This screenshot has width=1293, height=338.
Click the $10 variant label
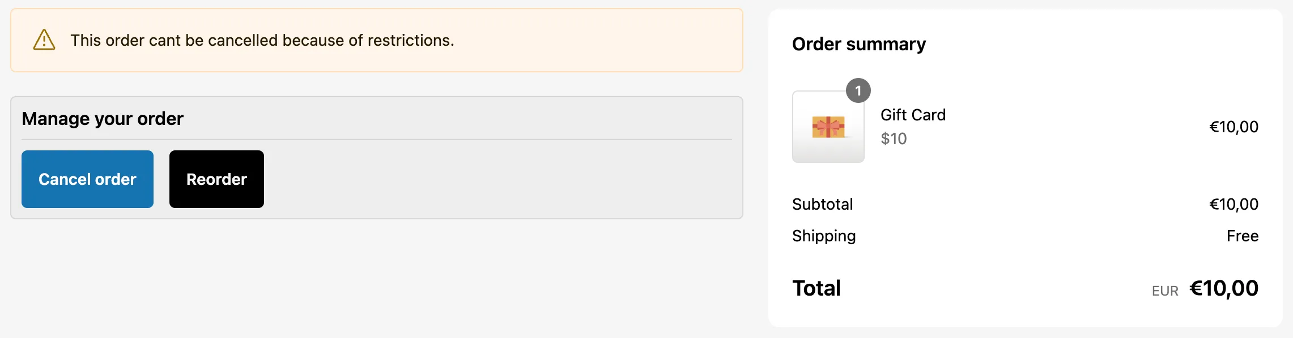pyautogui.click(x=894, y=138)
